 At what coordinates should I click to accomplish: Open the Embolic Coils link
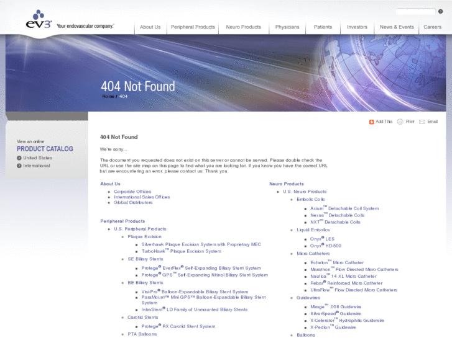coord(311,199)
